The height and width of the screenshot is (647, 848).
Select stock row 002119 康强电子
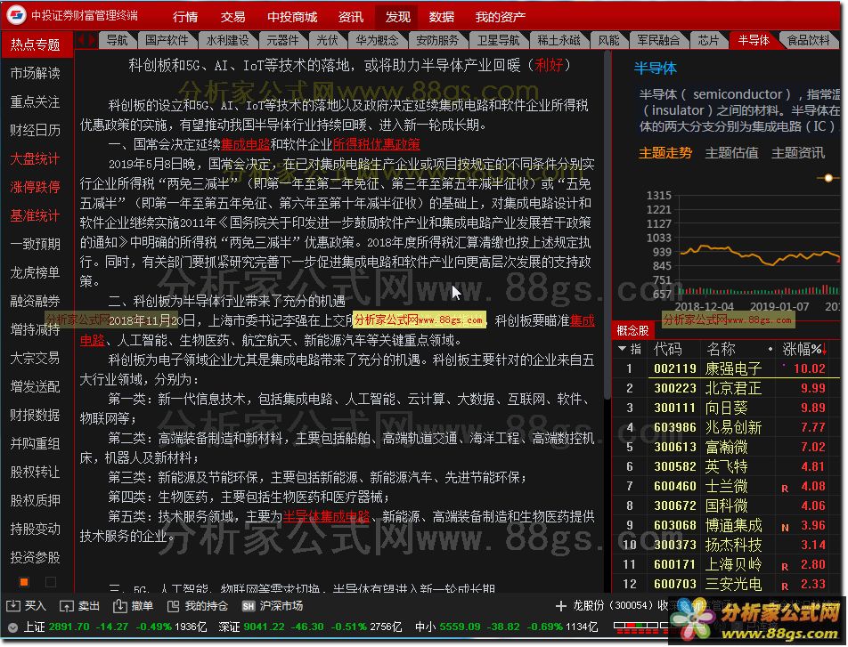pos(726,368)
